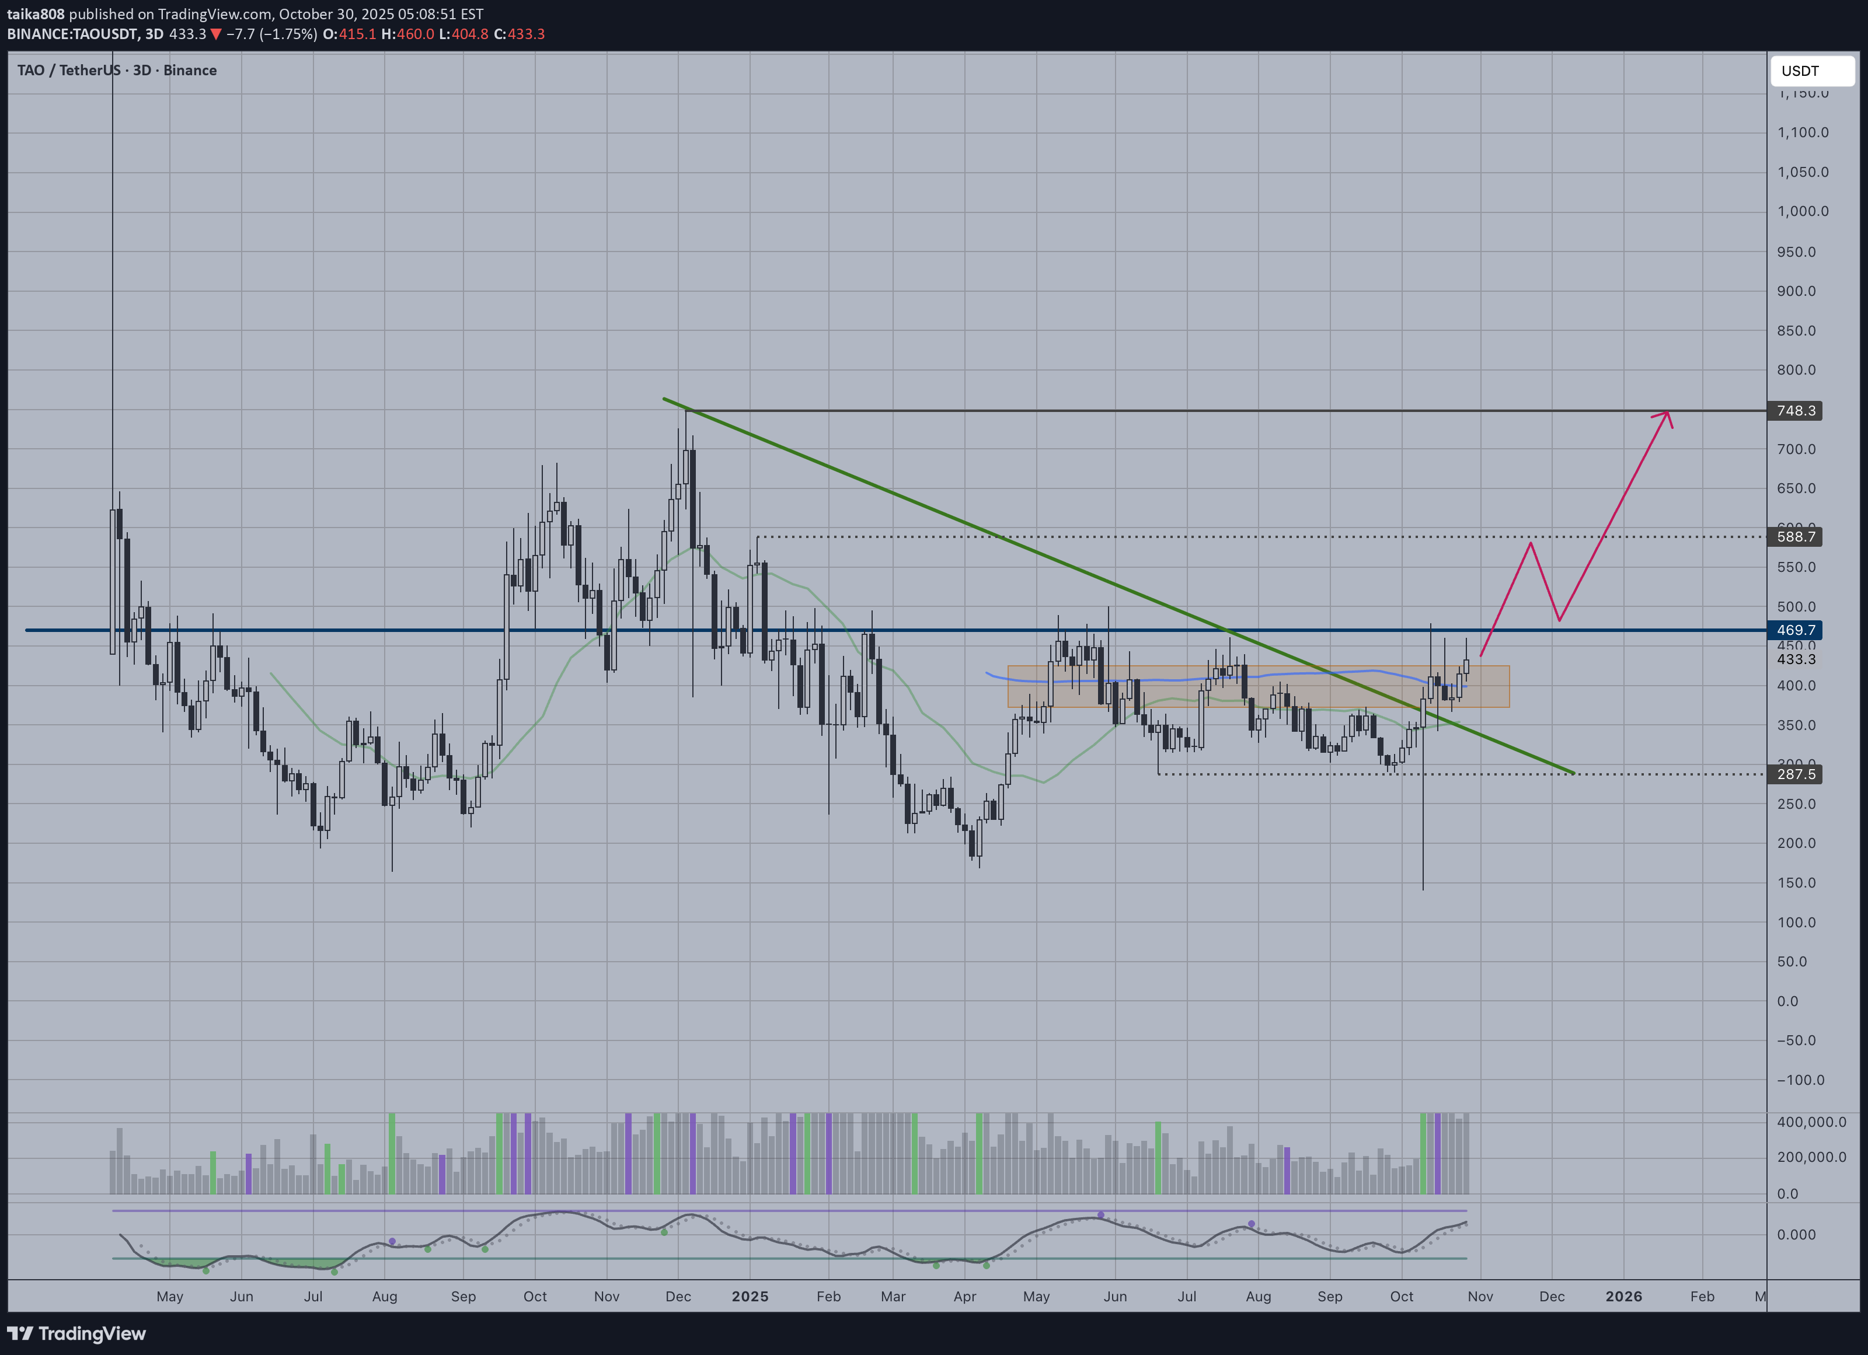Viewport: 1868px width, 1355px height.
Task: Click the 748.3 price label
Action: tap(1796, 411)
